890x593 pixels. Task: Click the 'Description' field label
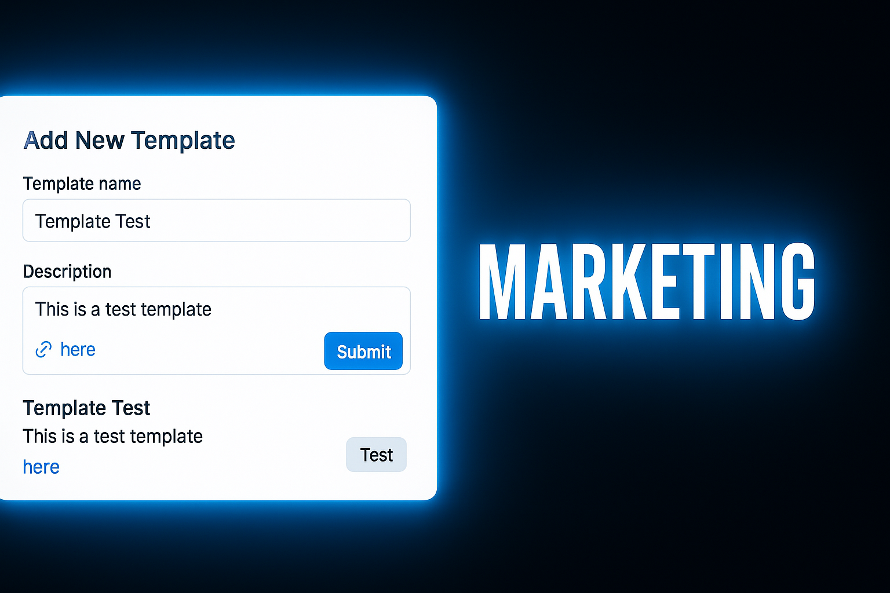point(67,272)
